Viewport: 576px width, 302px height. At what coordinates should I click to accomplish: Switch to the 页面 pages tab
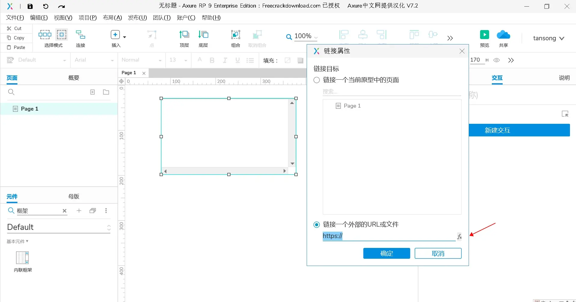pos(12,78)
